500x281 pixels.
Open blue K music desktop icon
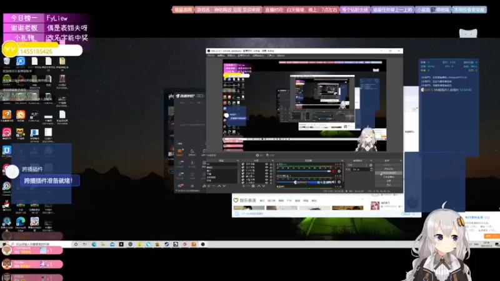[21, 62]
